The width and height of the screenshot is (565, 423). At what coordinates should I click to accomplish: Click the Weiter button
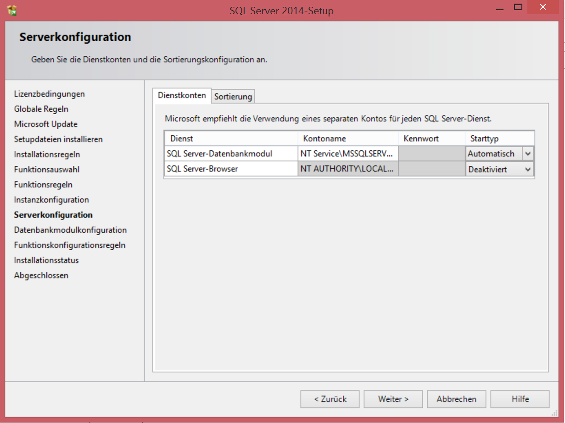[393, 399]
